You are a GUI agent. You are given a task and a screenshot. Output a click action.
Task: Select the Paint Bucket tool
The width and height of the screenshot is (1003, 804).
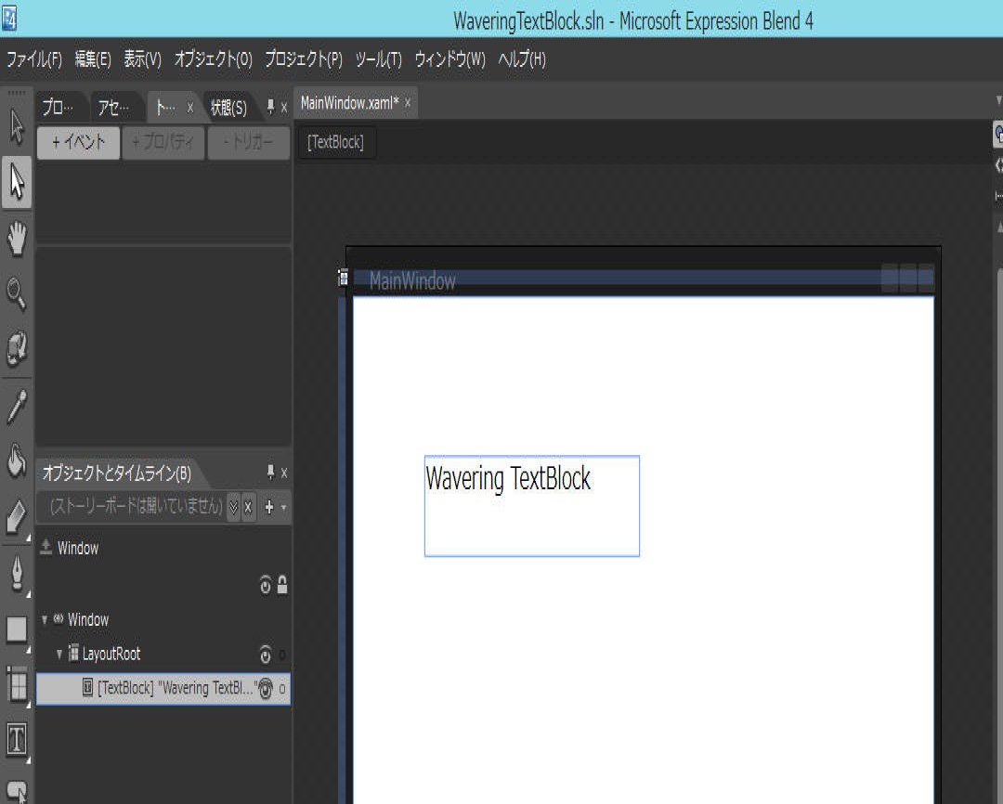click(17, 461)
